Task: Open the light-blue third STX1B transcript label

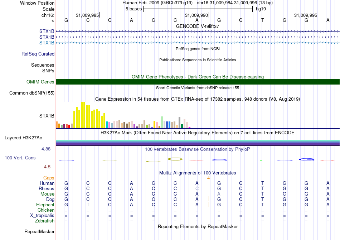Action: point(47,43)
